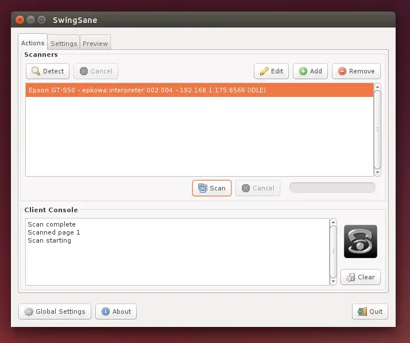
Task: Click the scanner list scrollbar down arrow
Action: coord(377,173)
